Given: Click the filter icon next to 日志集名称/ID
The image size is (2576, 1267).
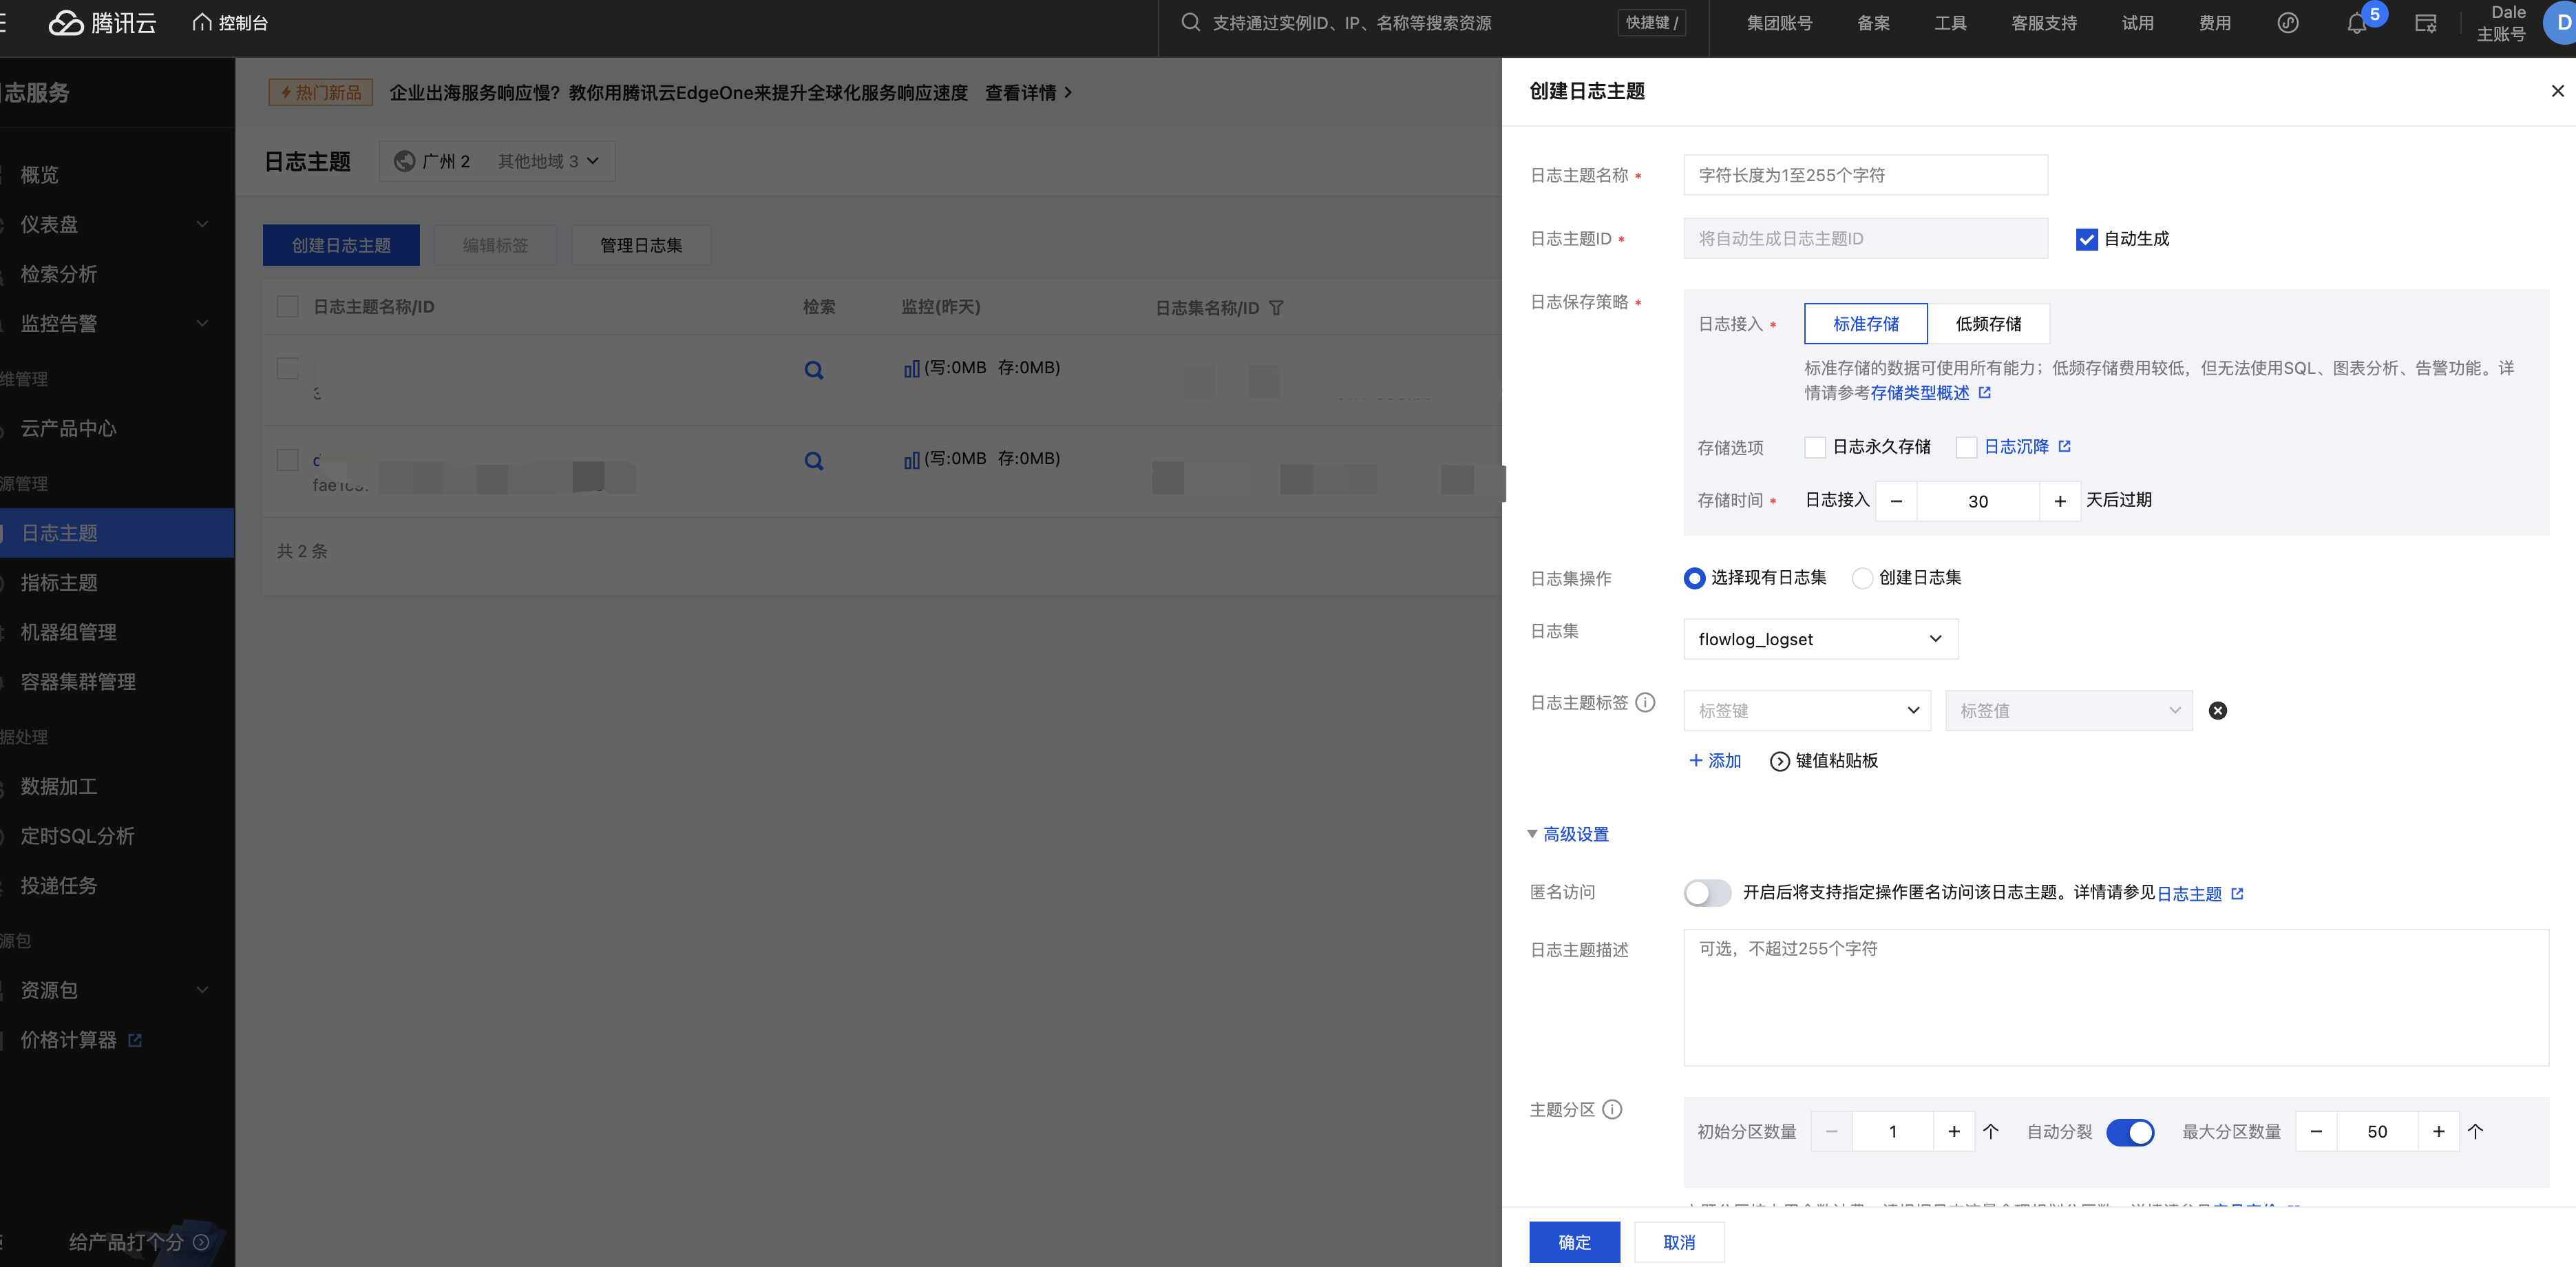Looking at the screenshot, I should [1276, 308].
